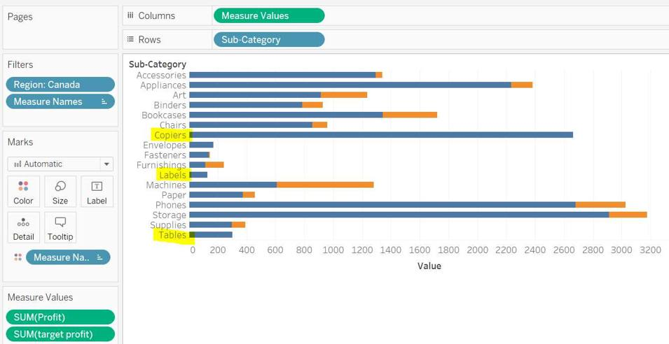Click the Sub-Category header in the chart
This screenshot has height=344, width=669.
point(158,64)
